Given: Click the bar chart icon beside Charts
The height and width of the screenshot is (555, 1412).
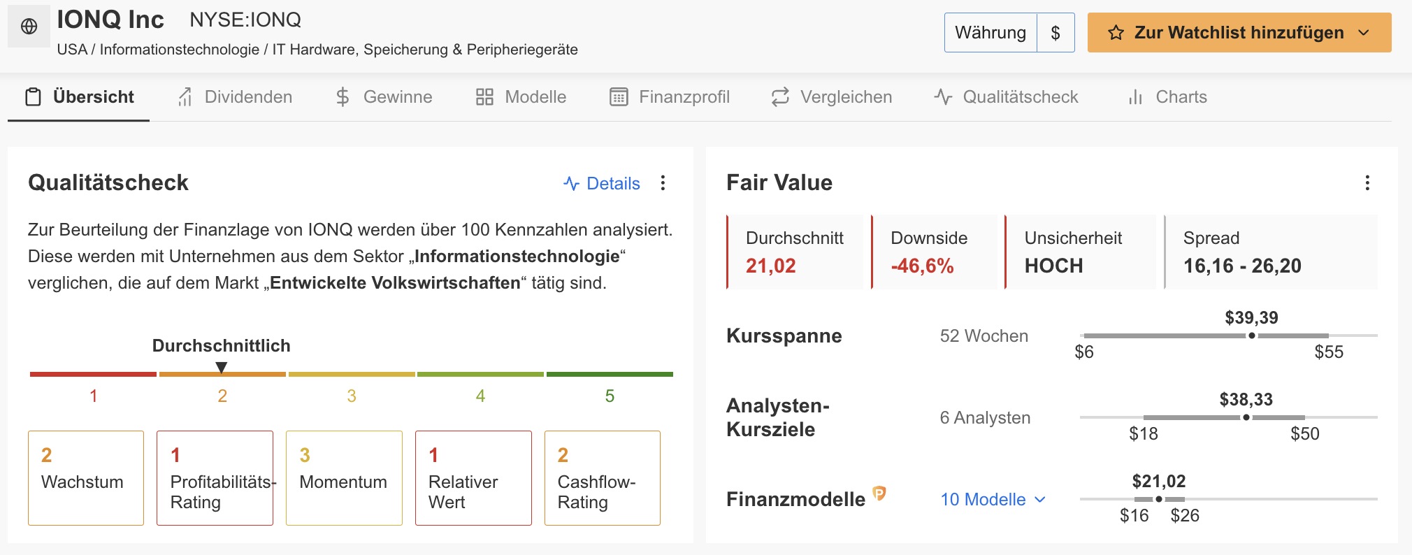Looking at the screenshot, I should (x=1135, y=97).
